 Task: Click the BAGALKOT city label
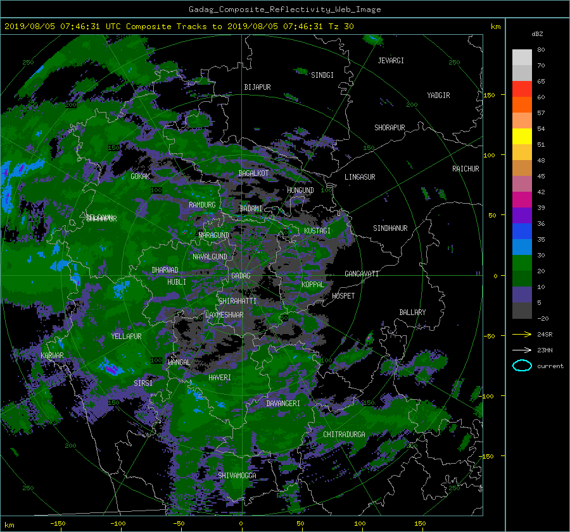pyautogui.click(x=253, y=173)
